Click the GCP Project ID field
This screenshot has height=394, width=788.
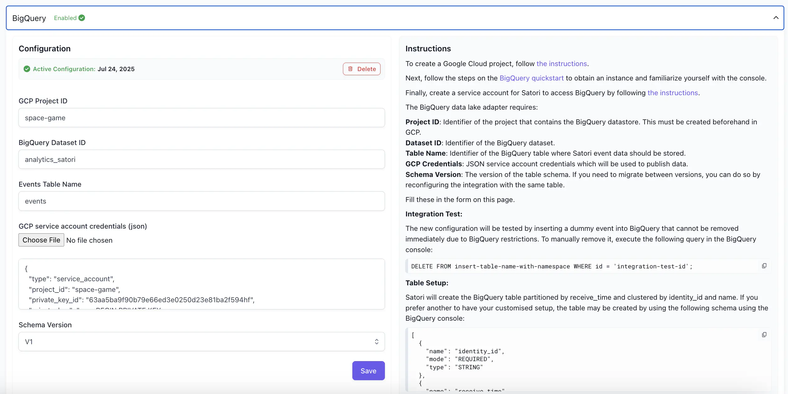(x=201, y=118)
